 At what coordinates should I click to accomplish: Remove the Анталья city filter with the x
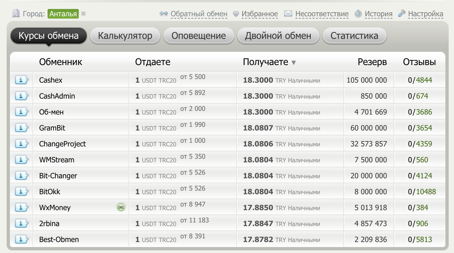tap(83, 14)
